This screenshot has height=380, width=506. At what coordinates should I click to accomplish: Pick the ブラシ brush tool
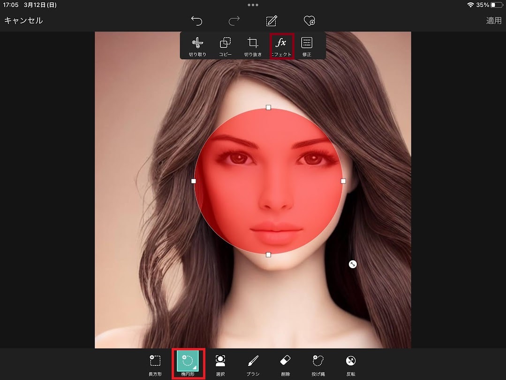(253, 364)
